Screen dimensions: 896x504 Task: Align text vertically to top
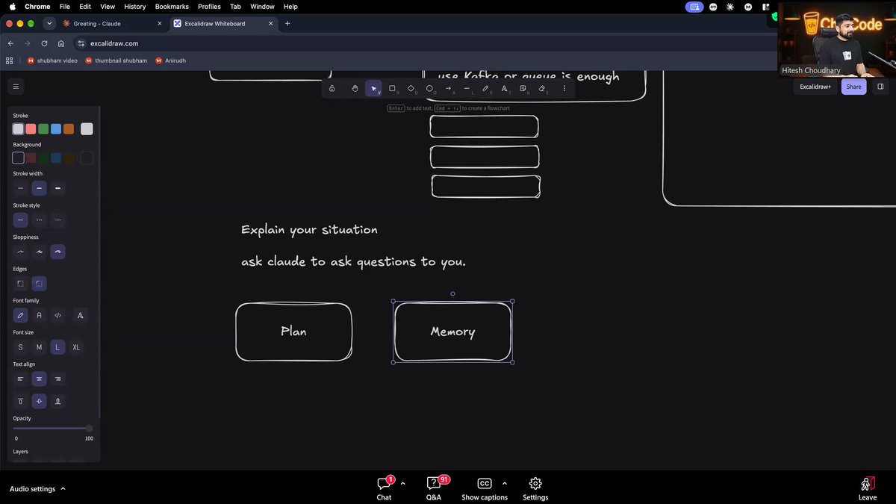pos(20,402)
